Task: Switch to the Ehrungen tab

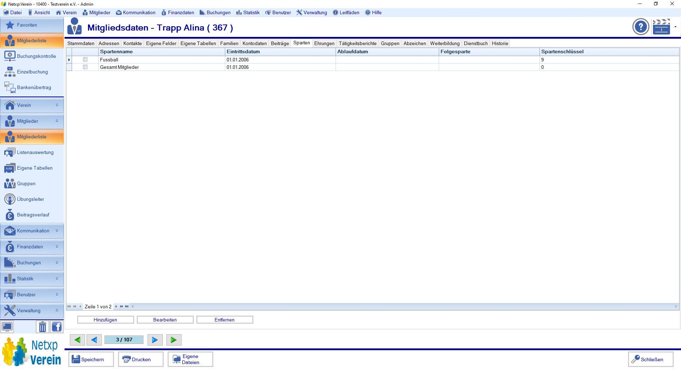Action: point(324,43)
